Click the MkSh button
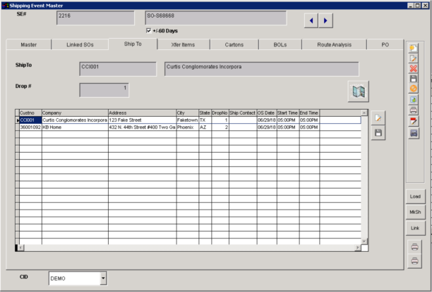Viewport: 432px width, 292px height. click(x=414, y=212)
